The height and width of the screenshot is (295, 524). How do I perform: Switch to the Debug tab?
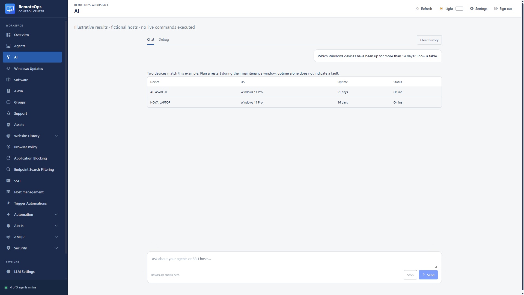click(164, 40)
